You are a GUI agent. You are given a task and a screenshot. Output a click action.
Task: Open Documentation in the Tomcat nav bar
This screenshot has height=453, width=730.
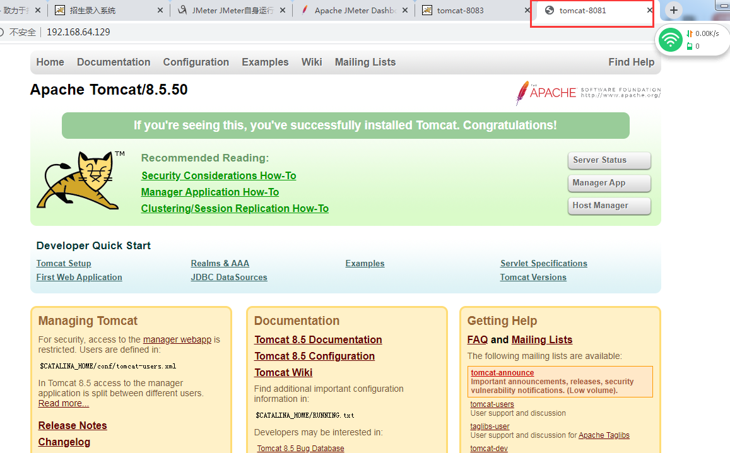(114, 62)
